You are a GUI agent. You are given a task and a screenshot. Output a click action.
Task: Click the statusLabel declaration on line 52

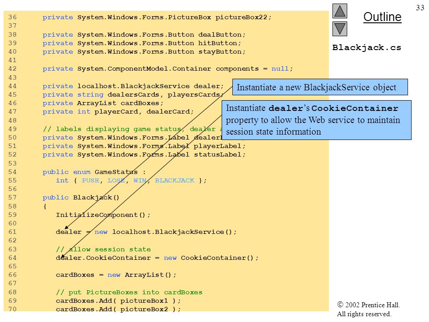144,155
